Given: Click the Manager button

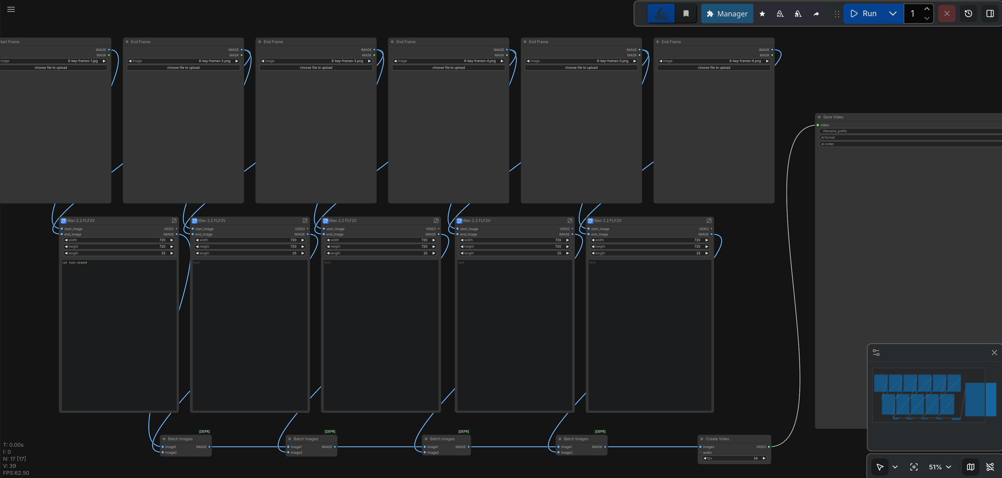Looking at the screenshot, I should (x=727, y=13).
